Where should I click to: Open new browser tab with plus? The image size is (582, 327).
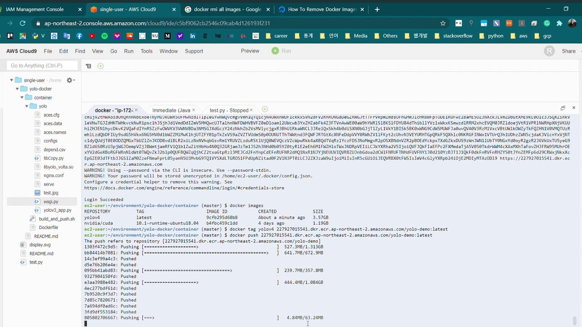pyautogui.click(x=377, y=9)
